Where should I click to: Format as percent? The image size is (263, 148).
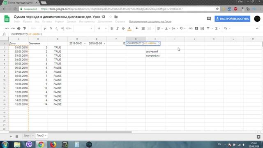coord(51,28)
